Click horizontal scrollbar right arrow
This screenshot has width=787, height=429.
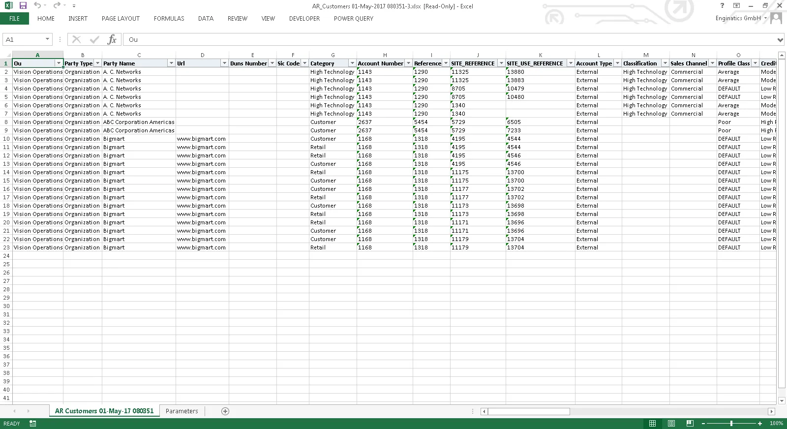(771, 411)
